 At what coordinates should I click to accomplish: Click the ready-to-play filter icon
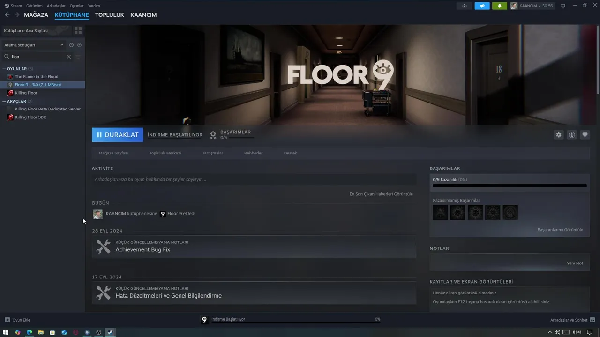79,45
